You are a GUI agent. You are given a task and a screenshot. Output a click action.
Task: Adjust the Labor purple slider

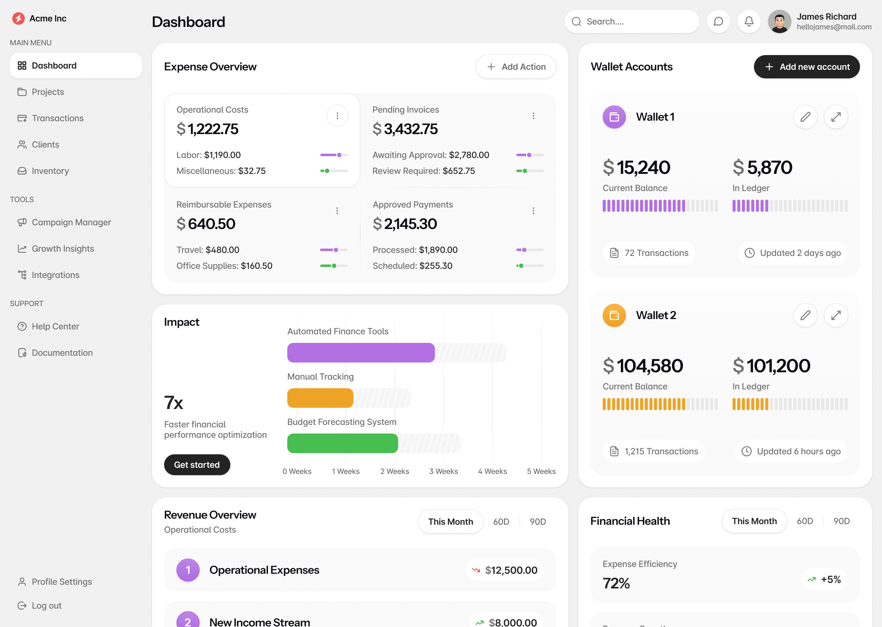point(339,155)
